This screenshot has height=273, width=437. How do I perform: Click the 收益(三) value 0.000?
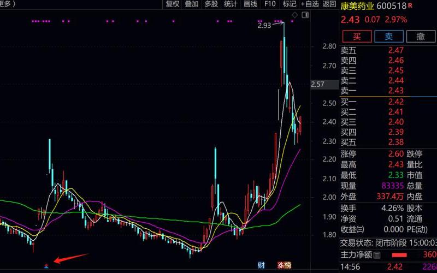pyautogui.click(x=393, y=229)
